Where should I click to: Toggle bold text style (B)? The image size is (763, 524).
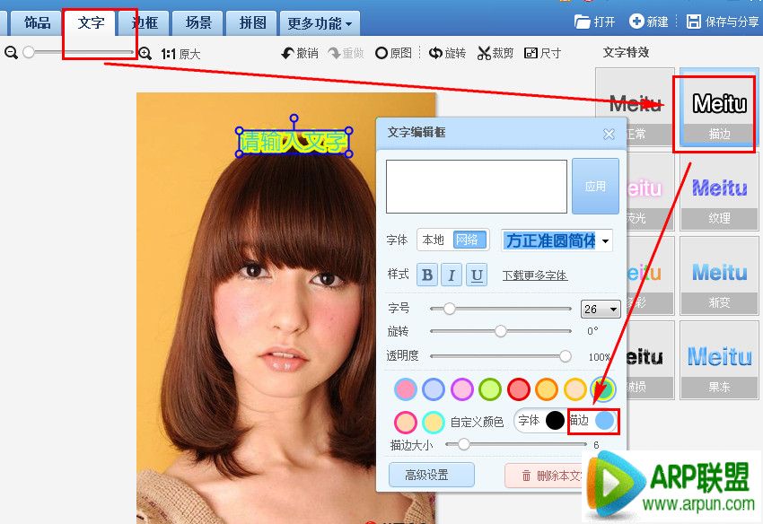[x=428, y=275]
